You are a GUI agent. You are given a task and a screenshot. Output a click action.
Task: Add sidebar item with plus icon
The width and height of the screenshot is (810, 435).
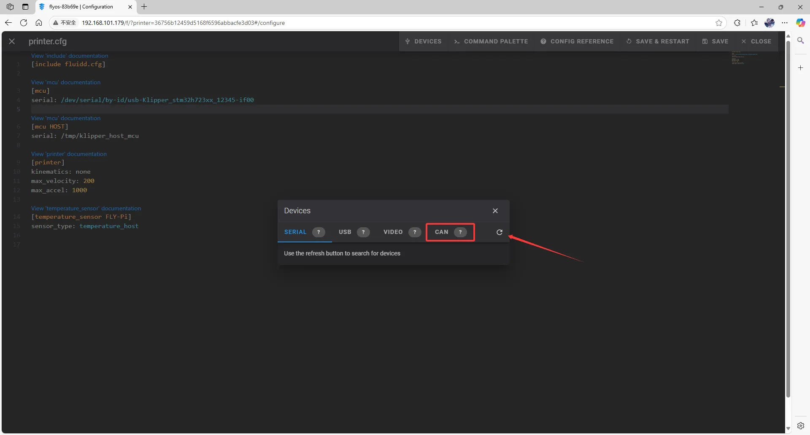point(800,68)
